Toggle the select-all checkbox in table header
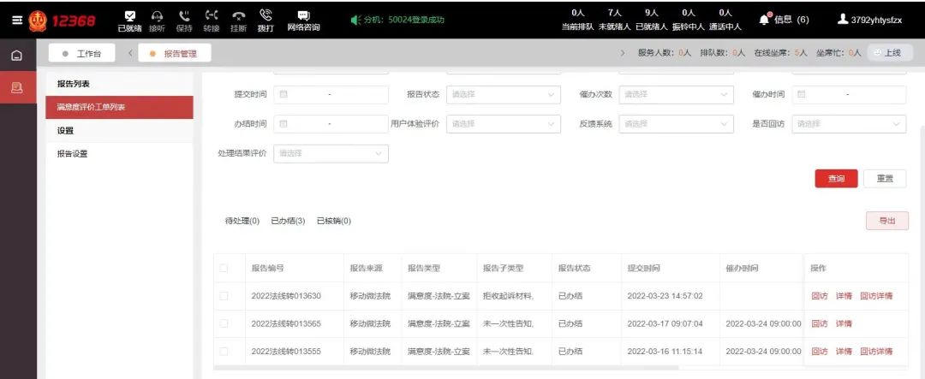 click(224, 268)
